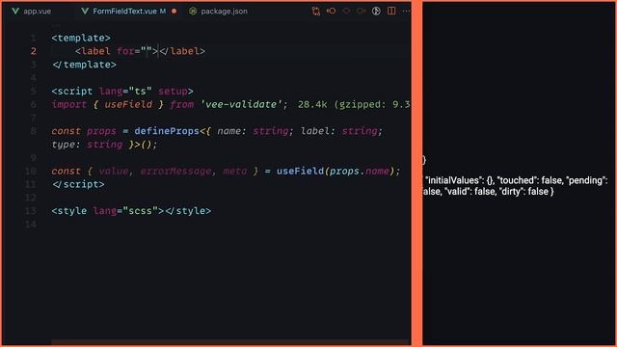Click the script lang="ts" setup tag

[x=122, y=91]
